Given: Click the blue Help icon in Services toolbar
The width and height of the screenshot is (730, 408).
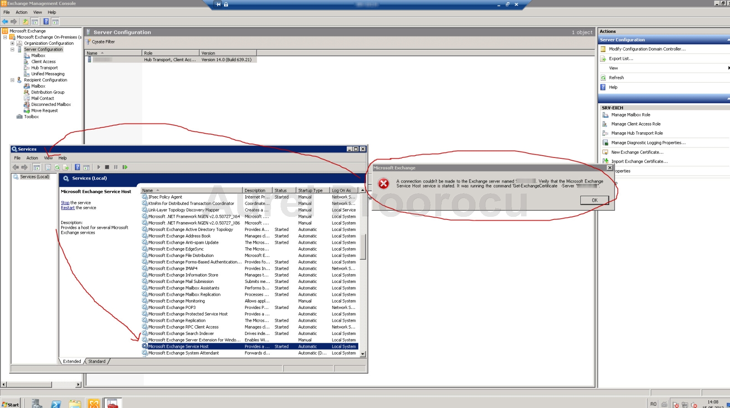Looking at the screenshot, I should coord(78,167).
